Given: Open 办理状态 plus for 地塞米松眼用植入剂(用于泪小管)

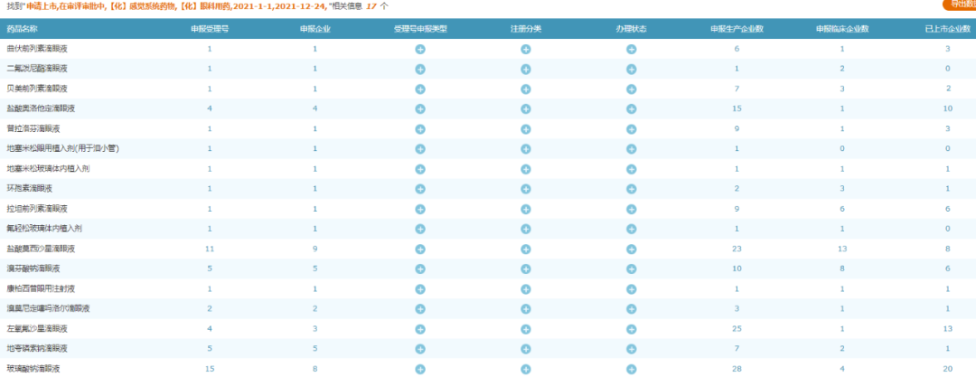Looking at the screenshot, I should 631,149.
